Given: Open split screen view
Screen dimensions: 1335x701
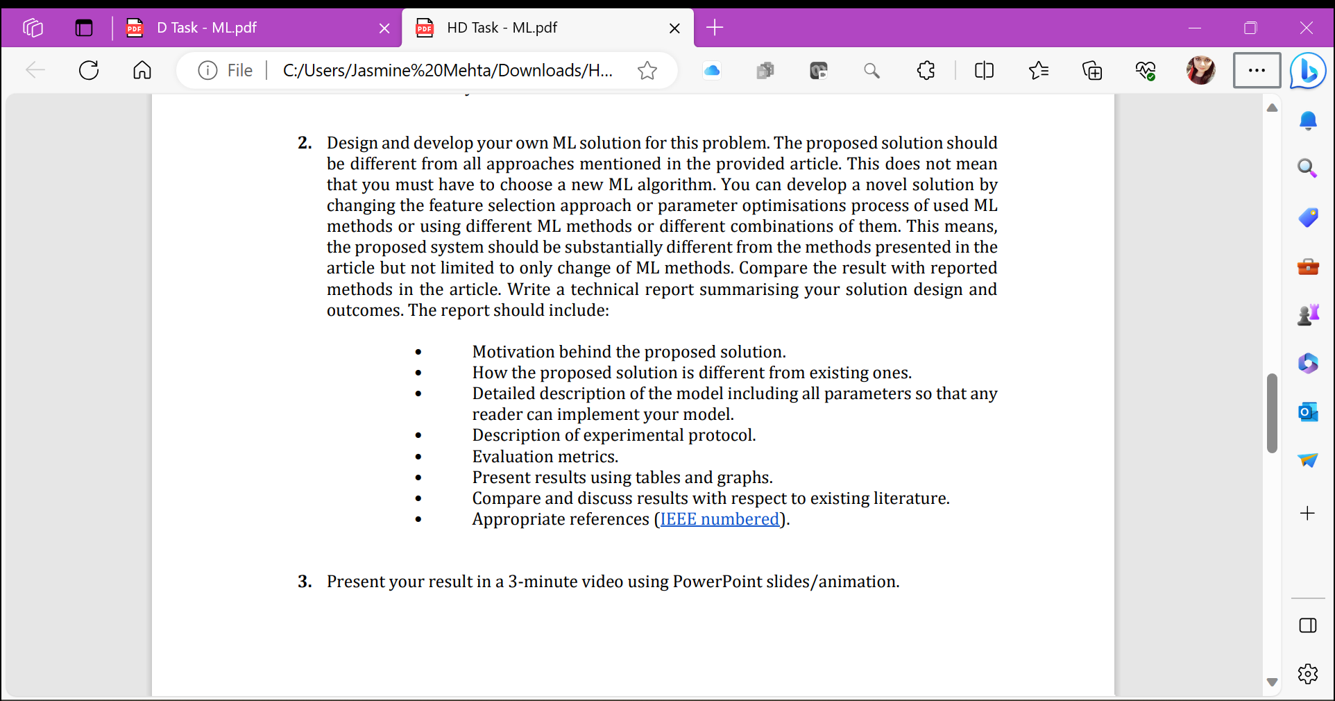Looking at the screenshot, I should point(984,70).
